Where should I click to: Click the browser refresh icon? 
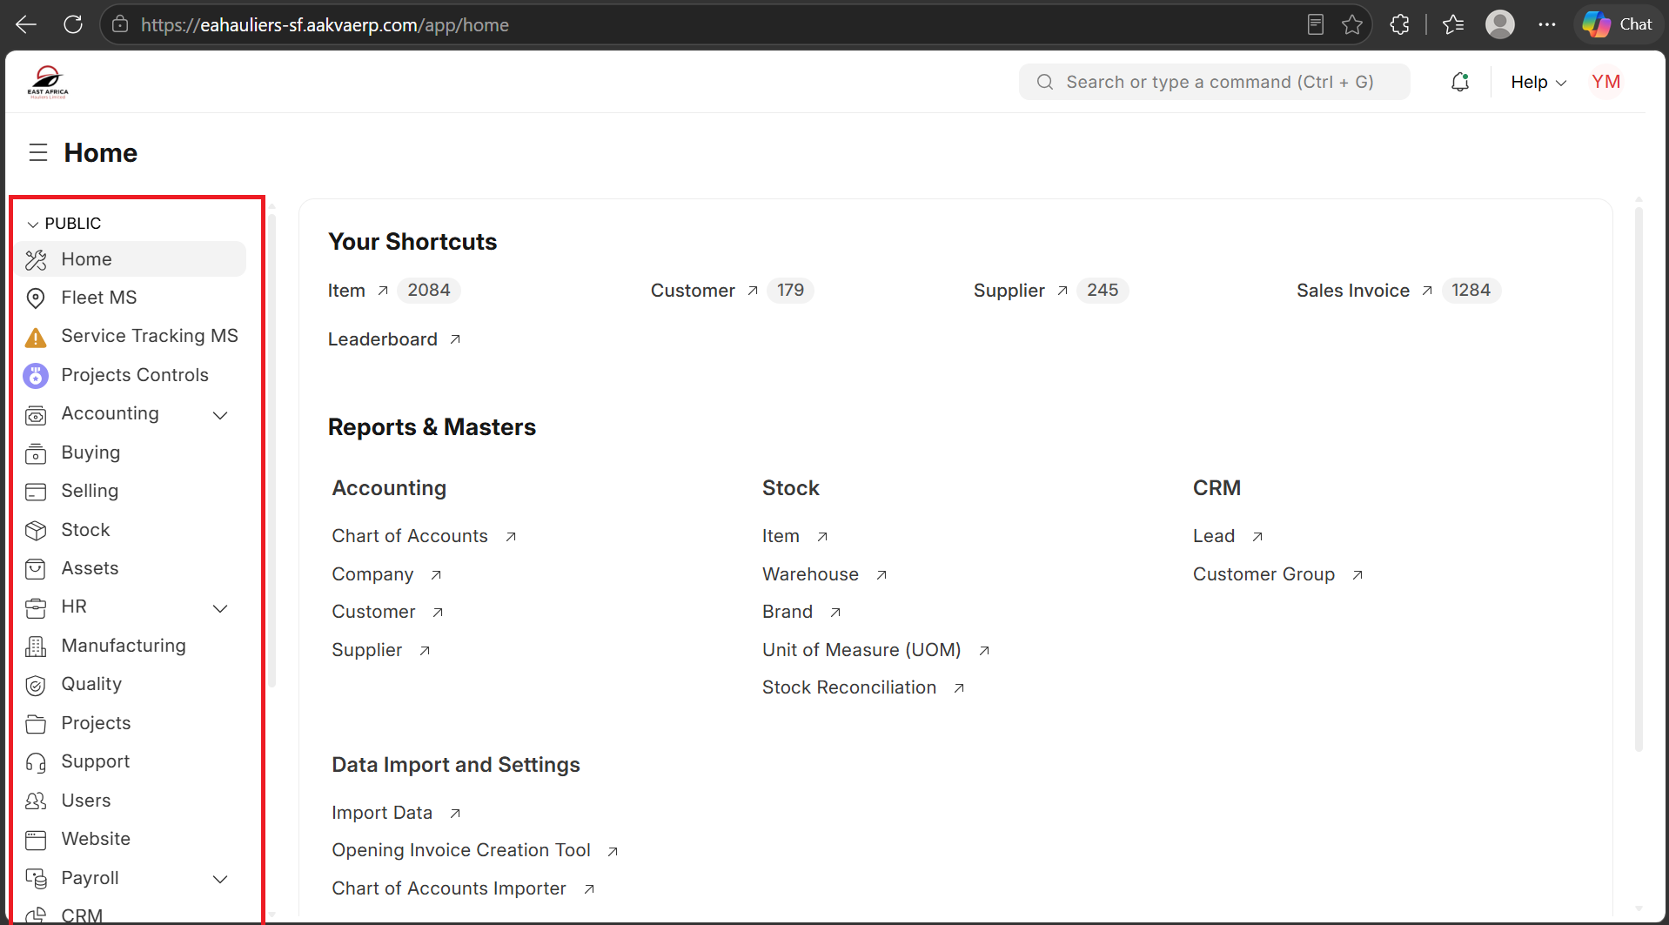click(73, 24)
